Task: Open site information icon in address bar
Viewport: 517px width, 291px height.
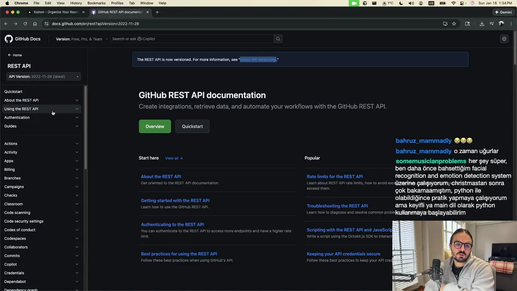Action: coord(46,24)
